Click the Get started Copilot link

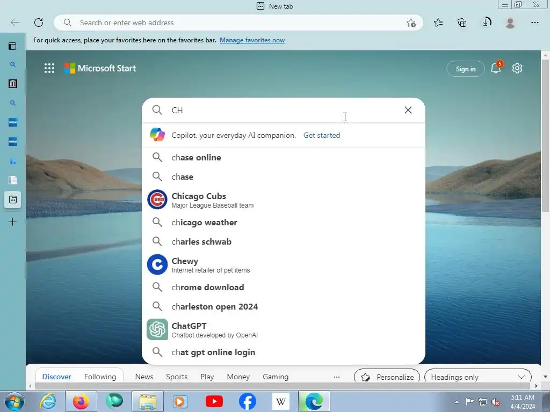pos(322,135)
